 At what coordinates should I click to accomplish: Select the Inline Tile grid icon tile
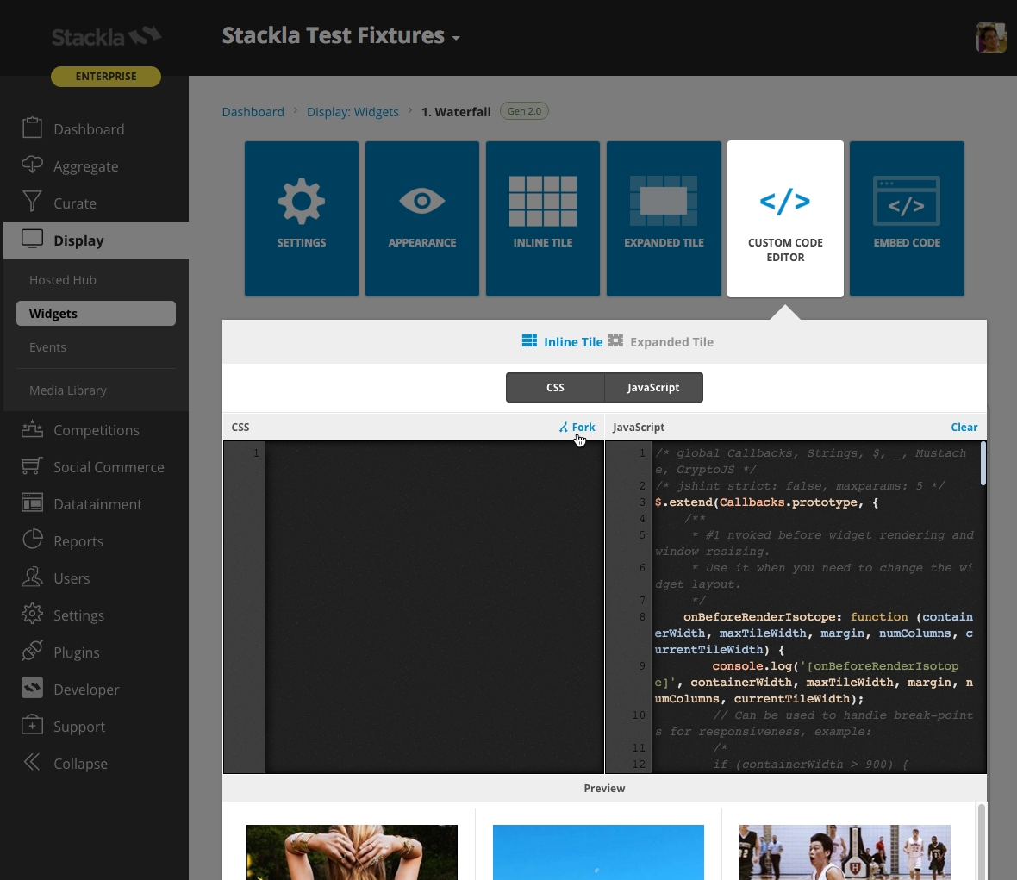click(x=543, y=219)
